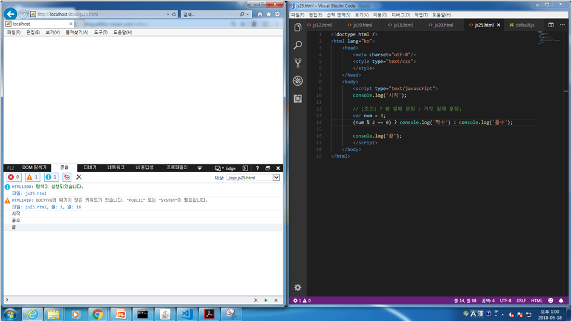The height and width of the screenshot is (322, 572).
Task: Expand multiline console input mode
Action: (276, 300)
